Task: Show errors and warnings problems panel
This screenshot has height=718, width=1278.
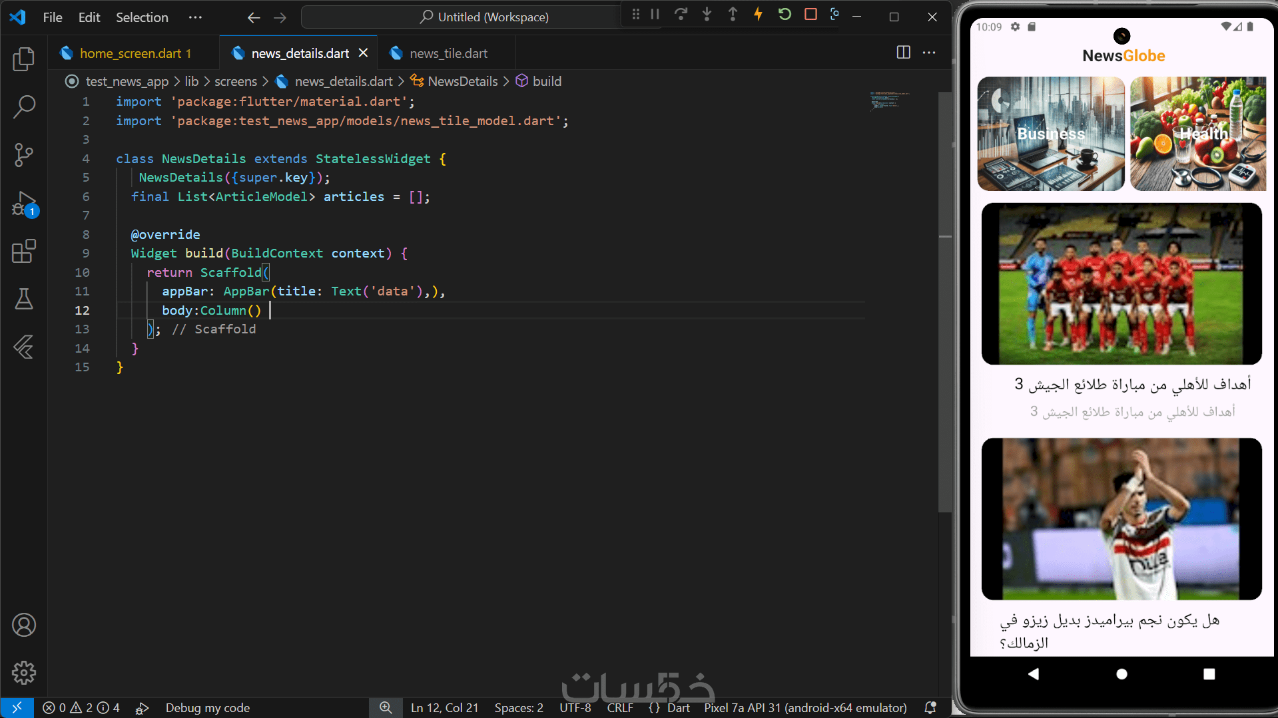Action: click(x=81, y=707)
